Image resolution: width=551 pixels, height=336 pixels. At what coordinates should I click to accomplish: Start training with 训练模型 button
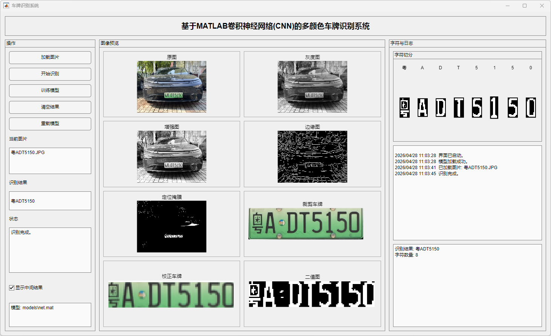point(50,91)
